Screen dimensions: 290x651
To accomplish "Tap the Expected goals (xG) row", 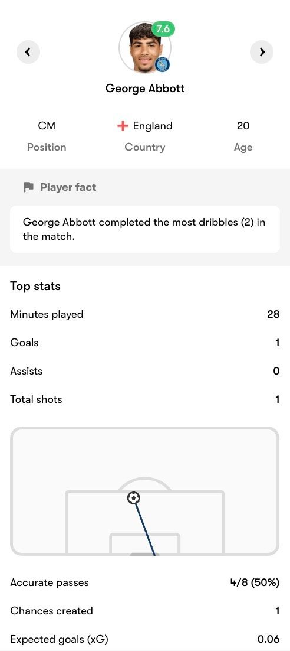I will pos(145,639).
